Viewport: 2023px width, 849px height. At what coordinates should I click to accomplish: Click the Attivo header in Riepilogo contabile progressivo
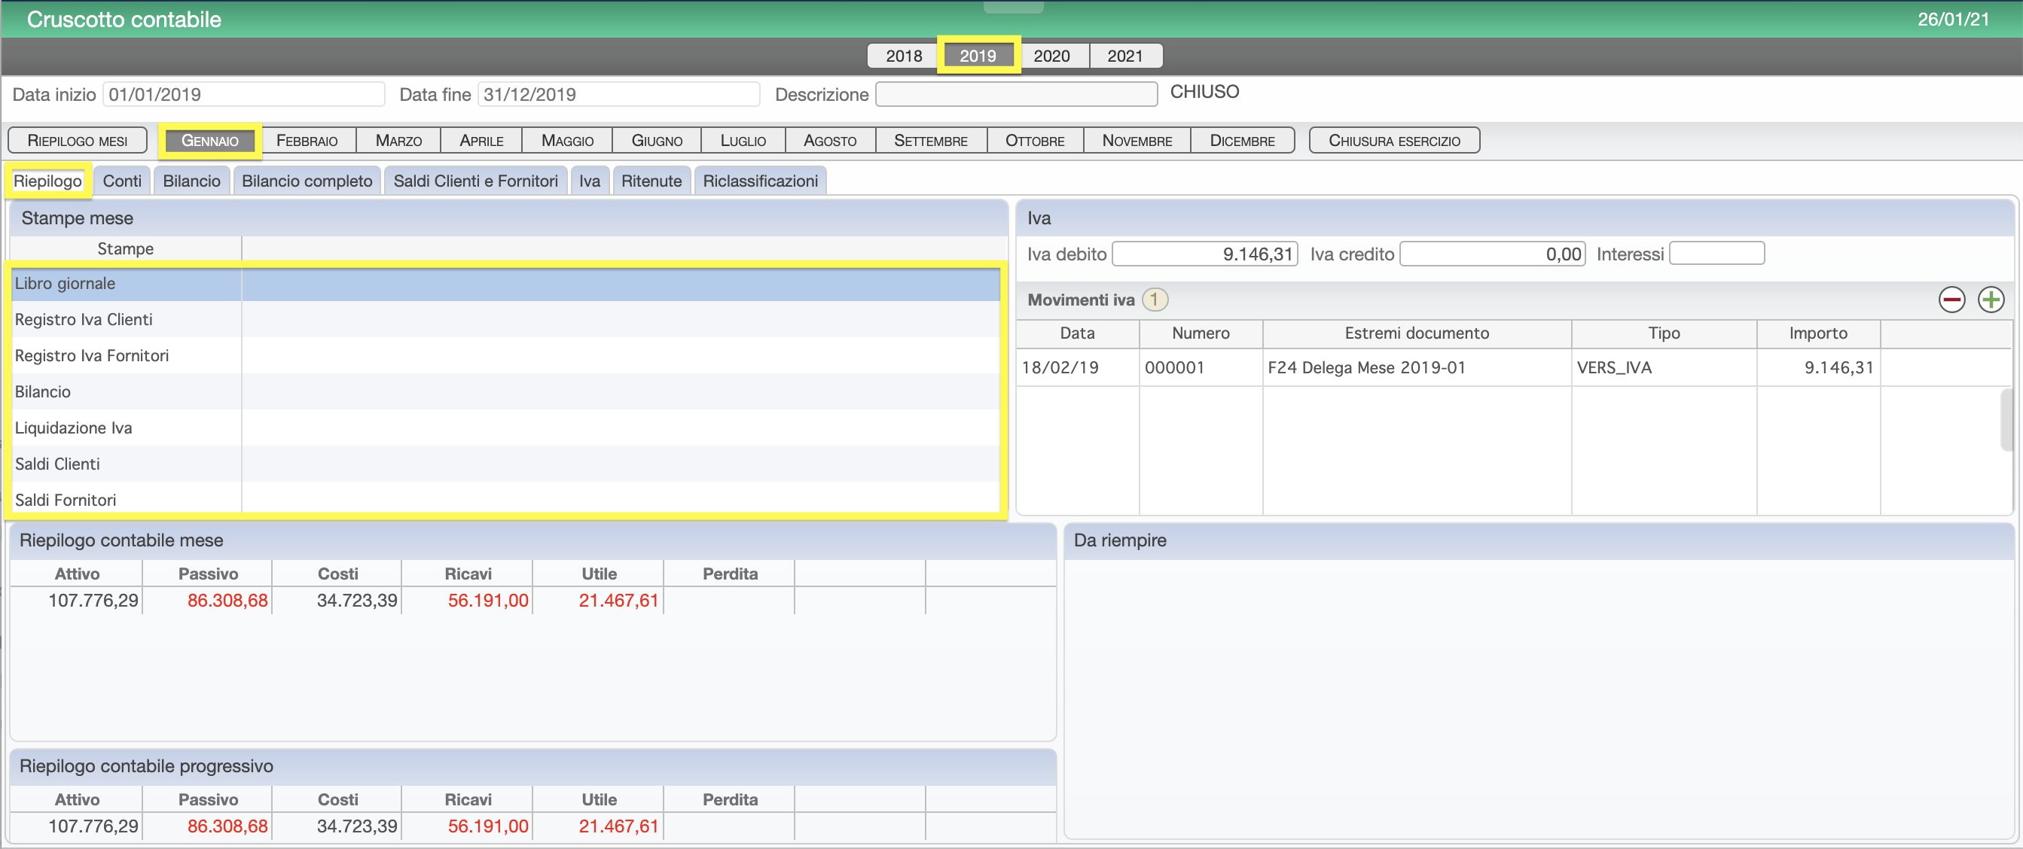coord(77,800)
